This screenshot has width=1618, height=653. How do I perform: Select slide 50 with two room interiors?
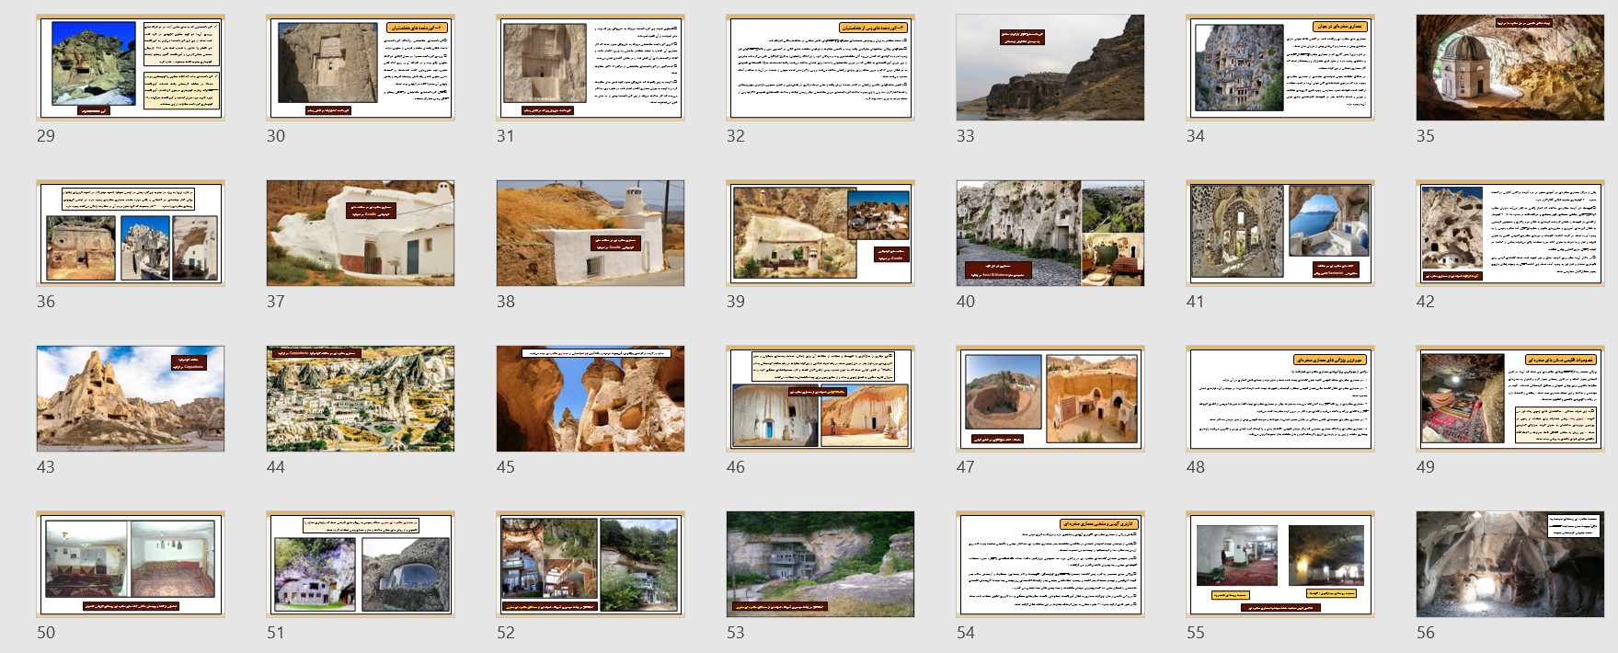click(x=130, y=564)
